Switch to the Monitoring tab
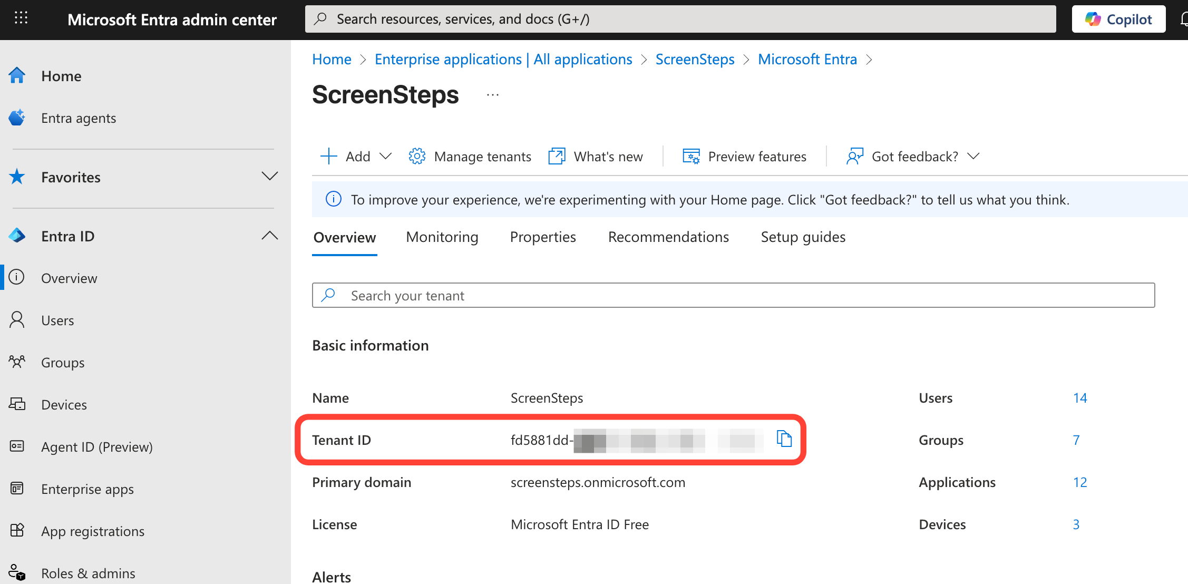1188x584 pixels. click(442, 237)
